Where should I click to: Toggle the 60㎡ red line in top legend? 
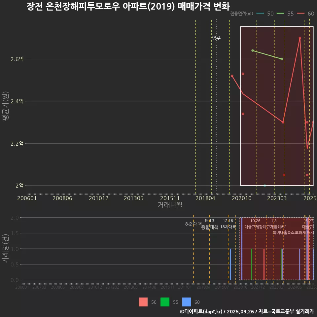point(306,14)
